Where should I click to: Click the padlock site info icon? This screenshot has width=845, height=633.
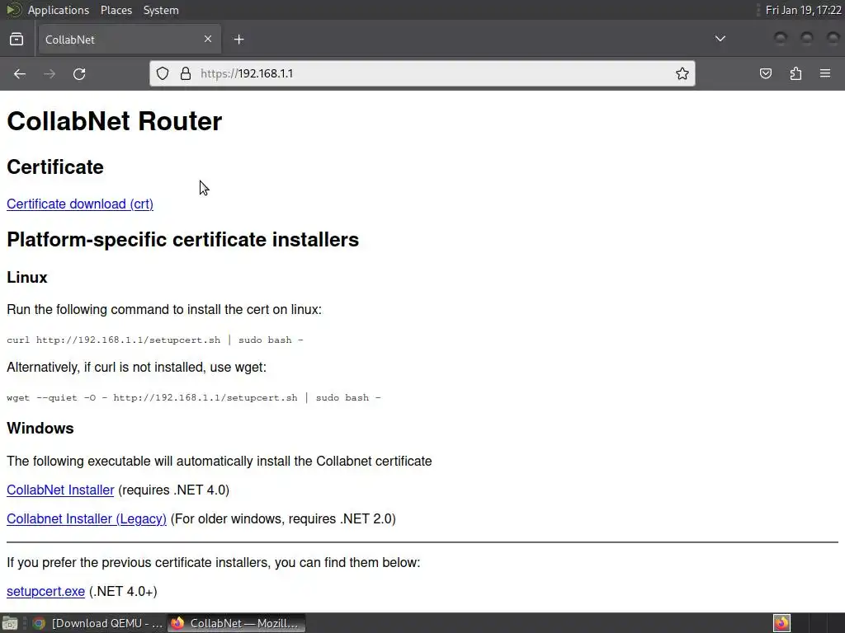[x=186, y=73]
